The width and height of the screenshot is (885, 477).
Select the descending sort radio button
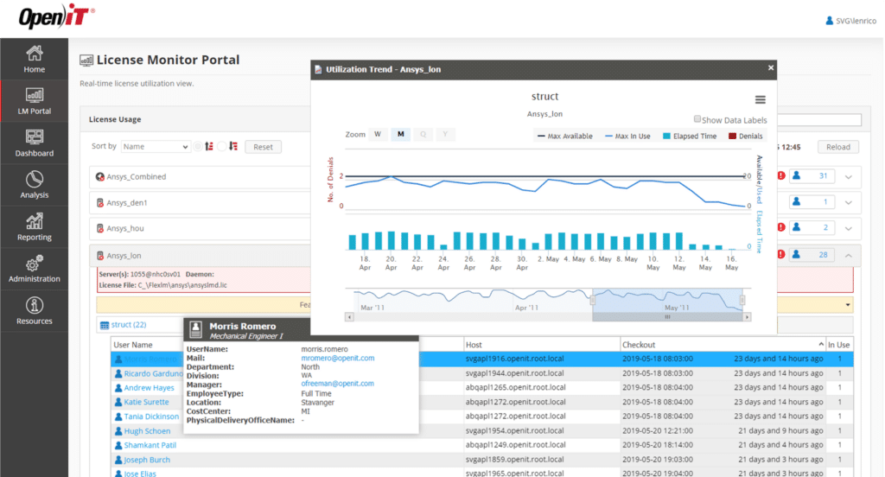[223, 147]
